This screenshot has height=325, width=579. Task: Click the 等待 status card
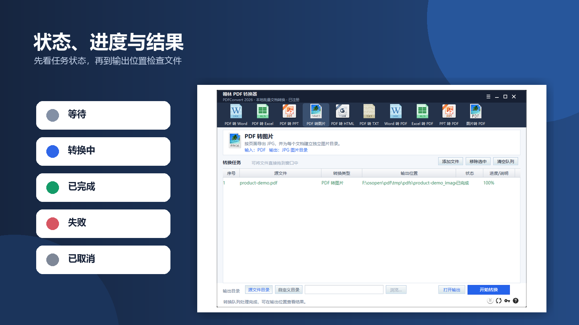click(x=103, y=115)
